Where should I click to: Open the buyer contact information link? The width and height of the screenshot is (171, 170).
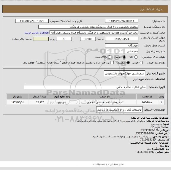tap(37, 33)
